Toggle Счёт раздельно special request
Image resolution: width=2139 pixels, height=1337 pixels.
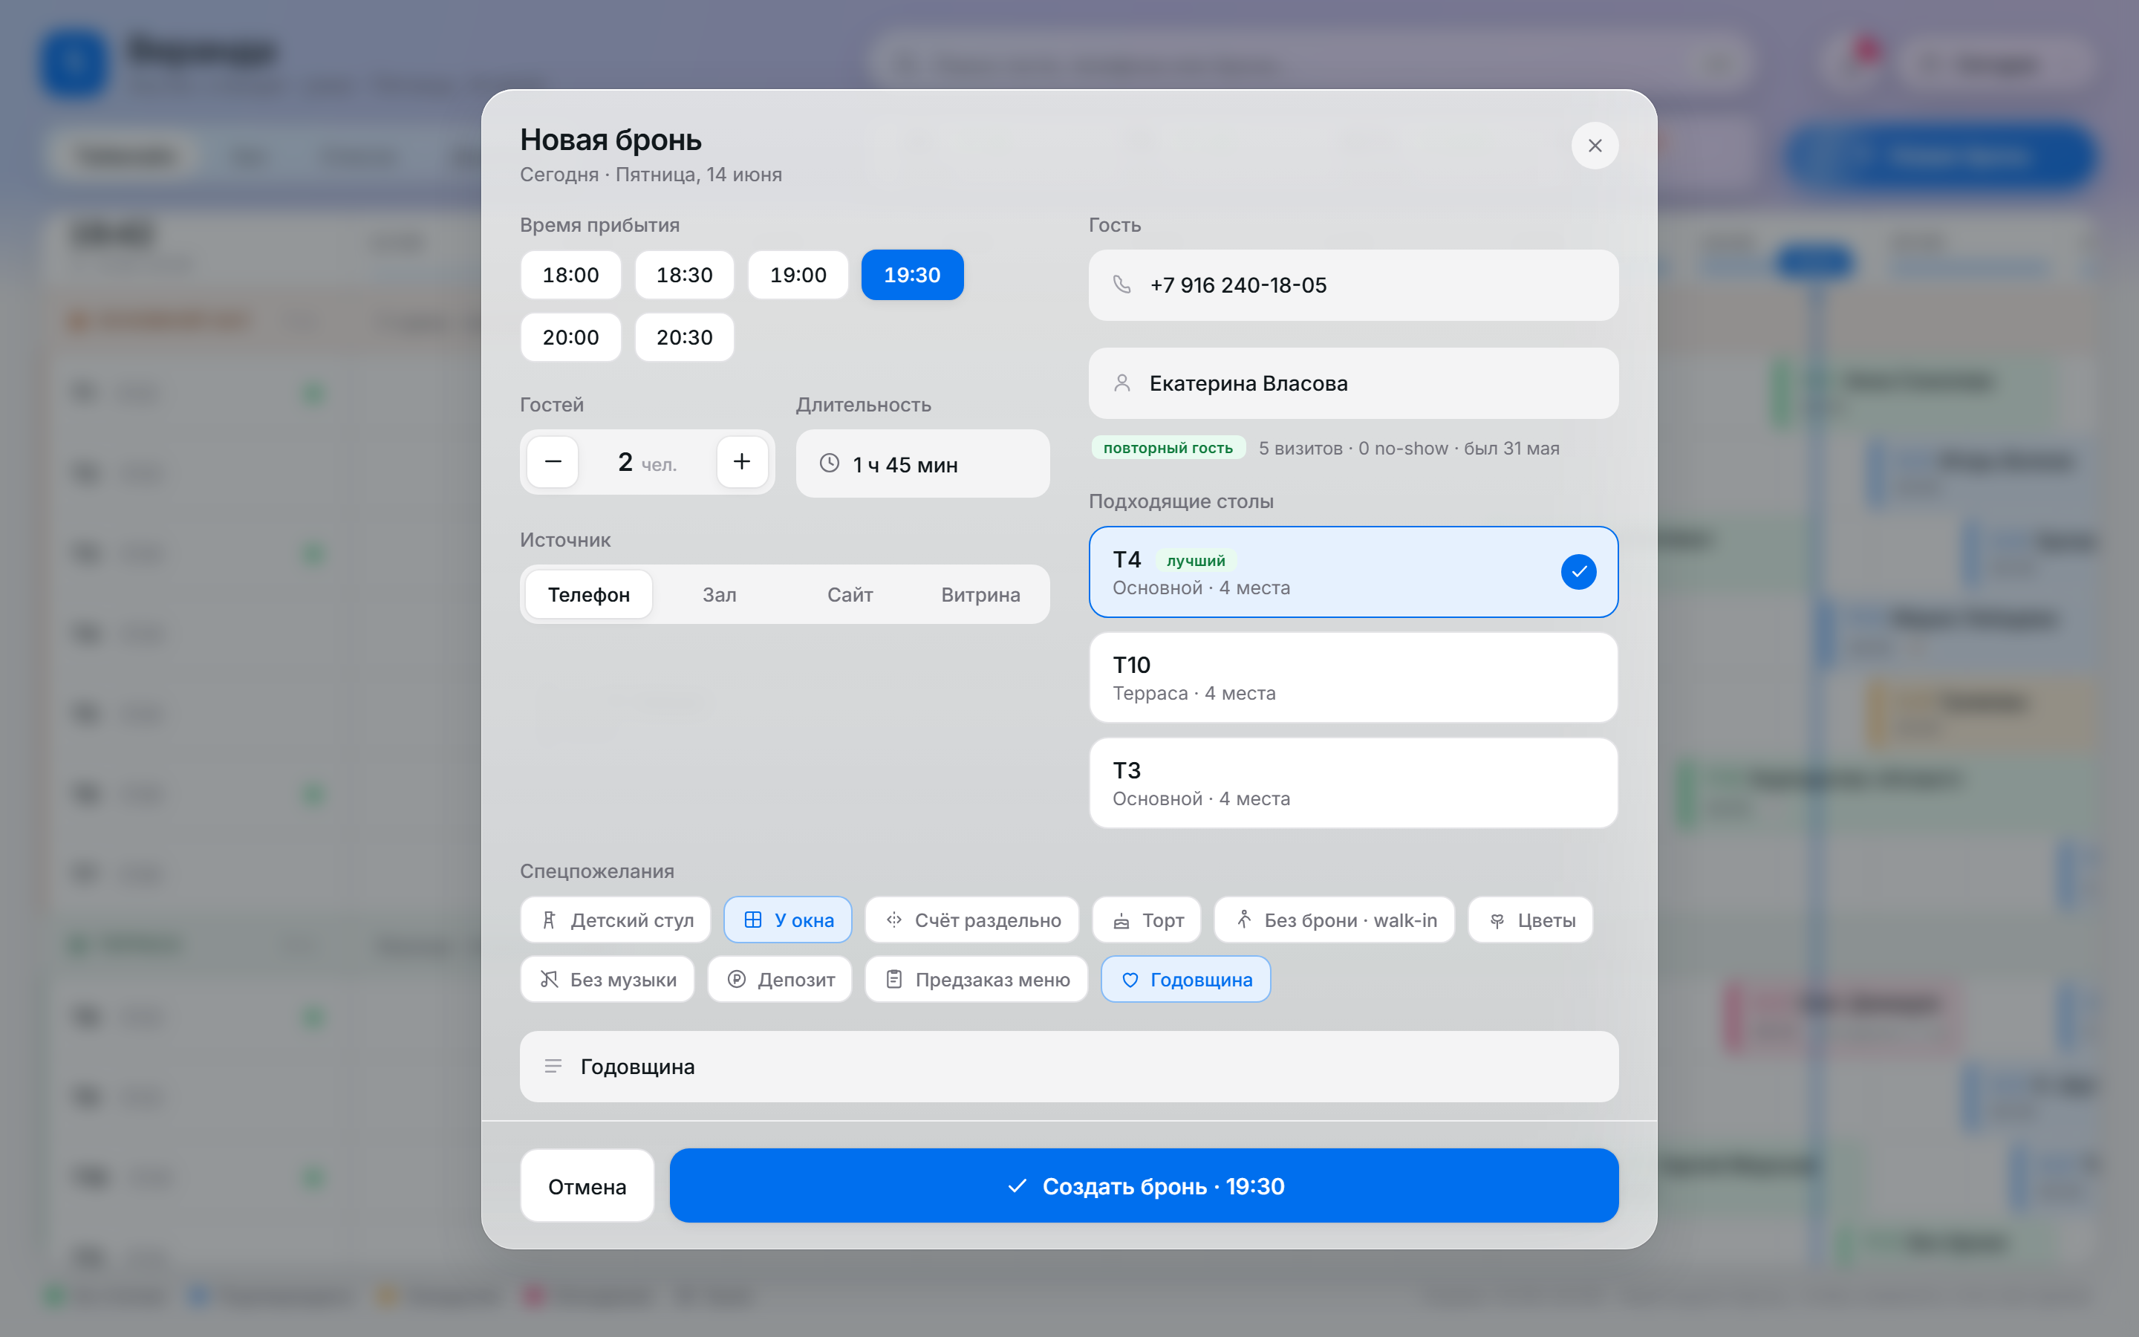tap(971, 920)
